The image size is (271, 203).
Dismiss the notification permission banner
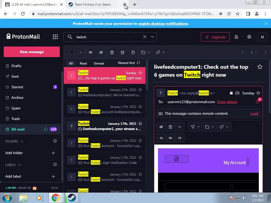click(x=266, y=24)
